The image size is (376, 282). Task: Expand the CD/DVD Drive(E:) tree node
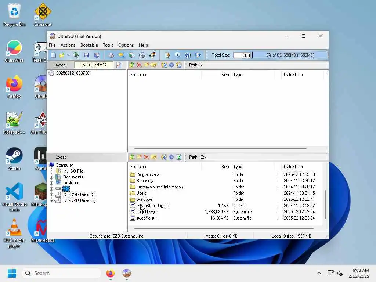point(51,201)
